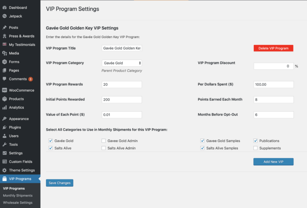307x208 pixels.
Task: Click the Settings sliders icon
Action: point(5,153)
